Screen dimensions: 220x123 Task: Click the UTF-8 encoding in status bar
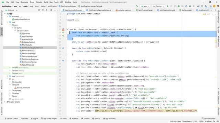[201, 121]
